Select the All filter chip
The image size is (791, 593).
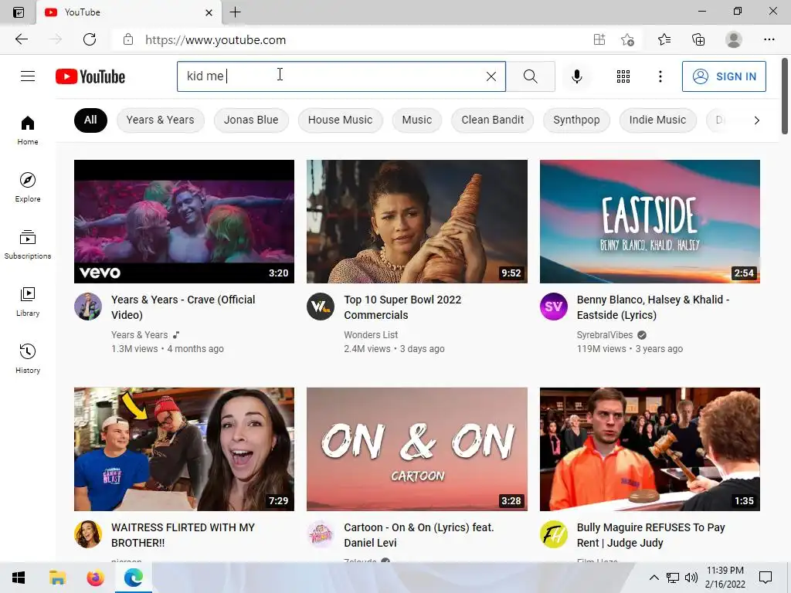click(90, 120)
